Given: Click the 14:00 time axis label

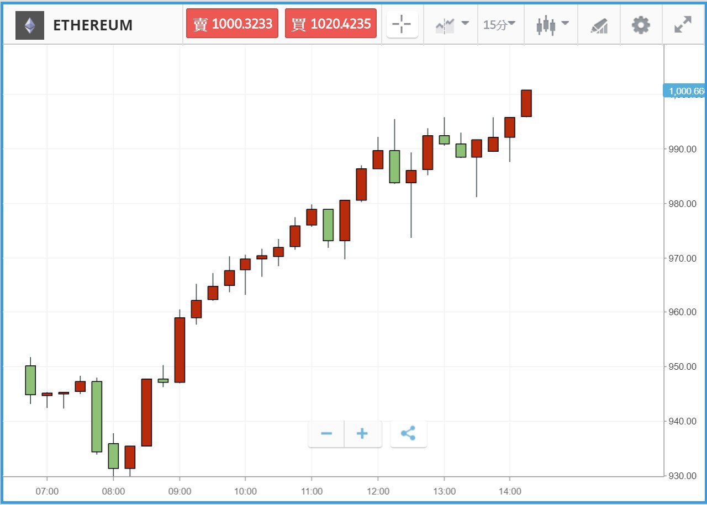Looking at the screenshot, I should (x=510, y=491).
